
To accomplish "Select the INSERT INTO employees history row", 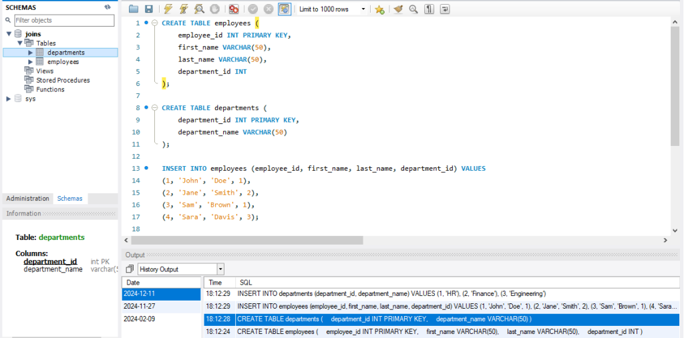I will pos(442,307).
